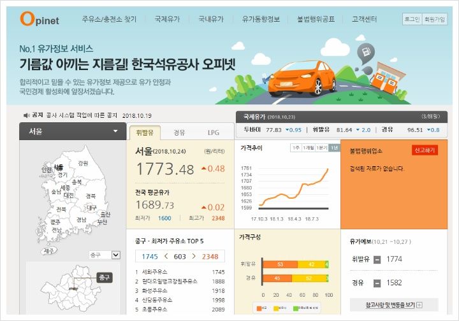The image size is (459, 321).
Task: Click plus icon beside 변동률 보기
Action: tap(419, 305)
